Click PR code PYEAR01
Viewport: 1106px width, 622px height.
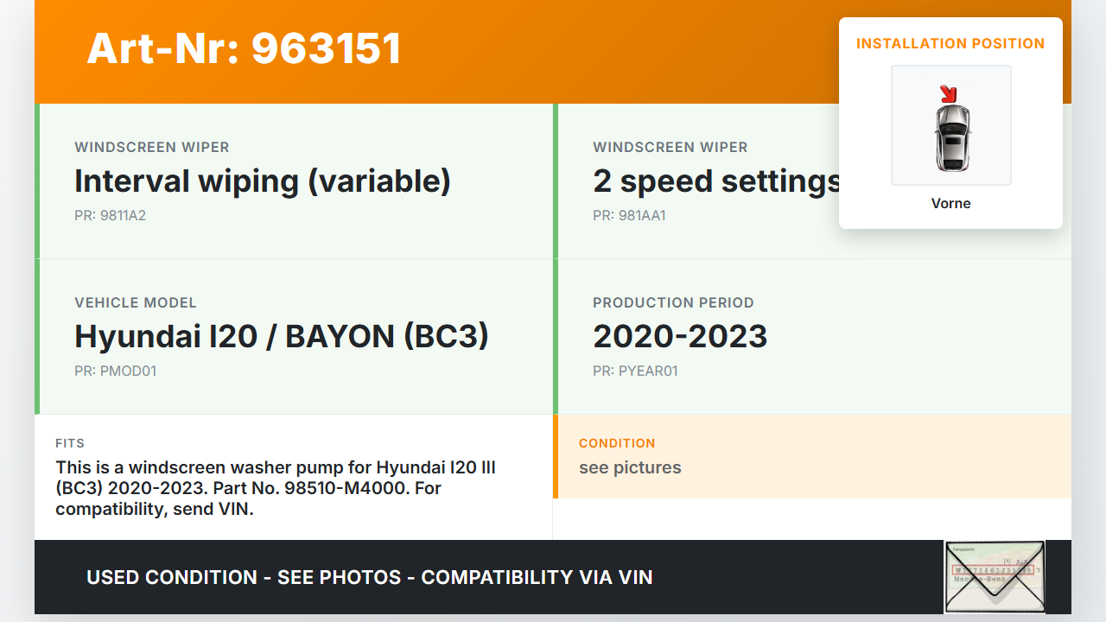coord(635,371)
